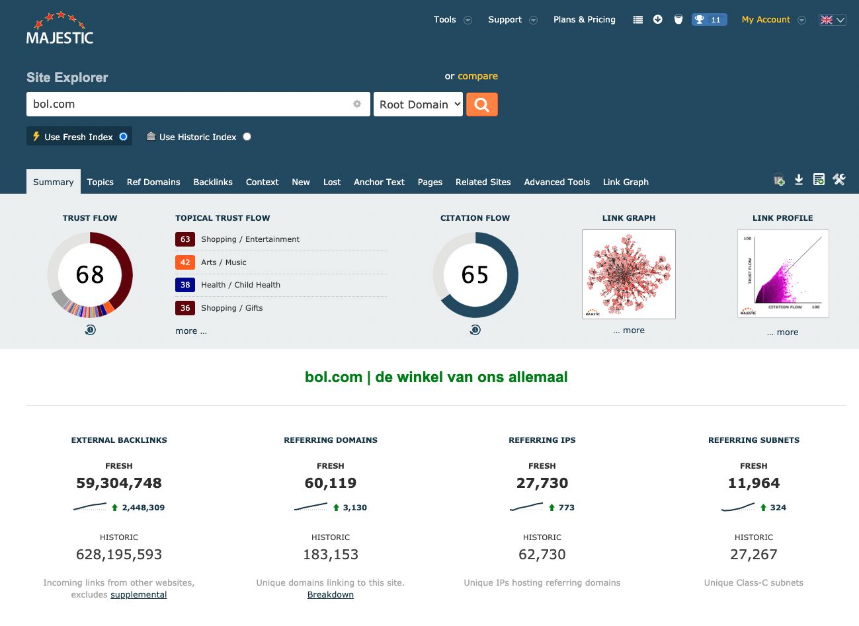The image size is (859, 626).
Task: Open the Advanced Tools tab
Action: pos(557,182)
